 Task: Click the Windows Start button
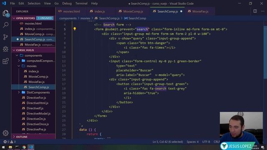click(3, 147)
